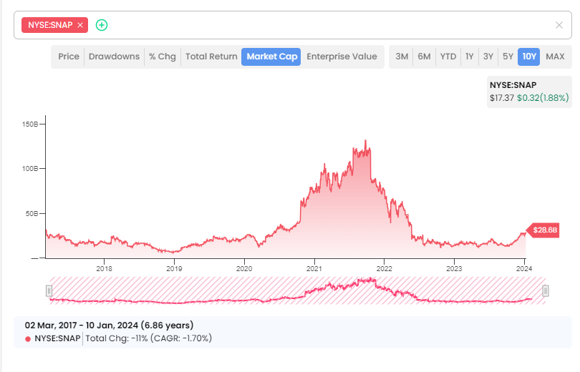580x372 pixels.
Task: Choose the YTD time range
Action: click(x=448, y=57)
